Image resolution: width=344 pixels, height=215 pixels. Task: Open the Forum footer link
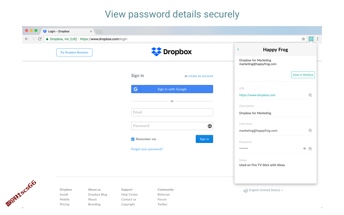[162, 199]
